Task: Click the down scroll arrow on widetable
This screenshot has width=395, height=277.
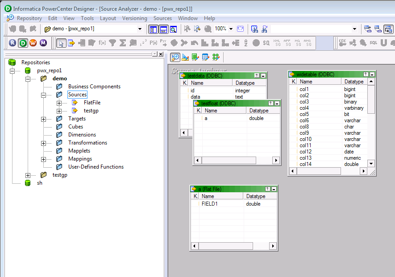Action: click(371, 164)
